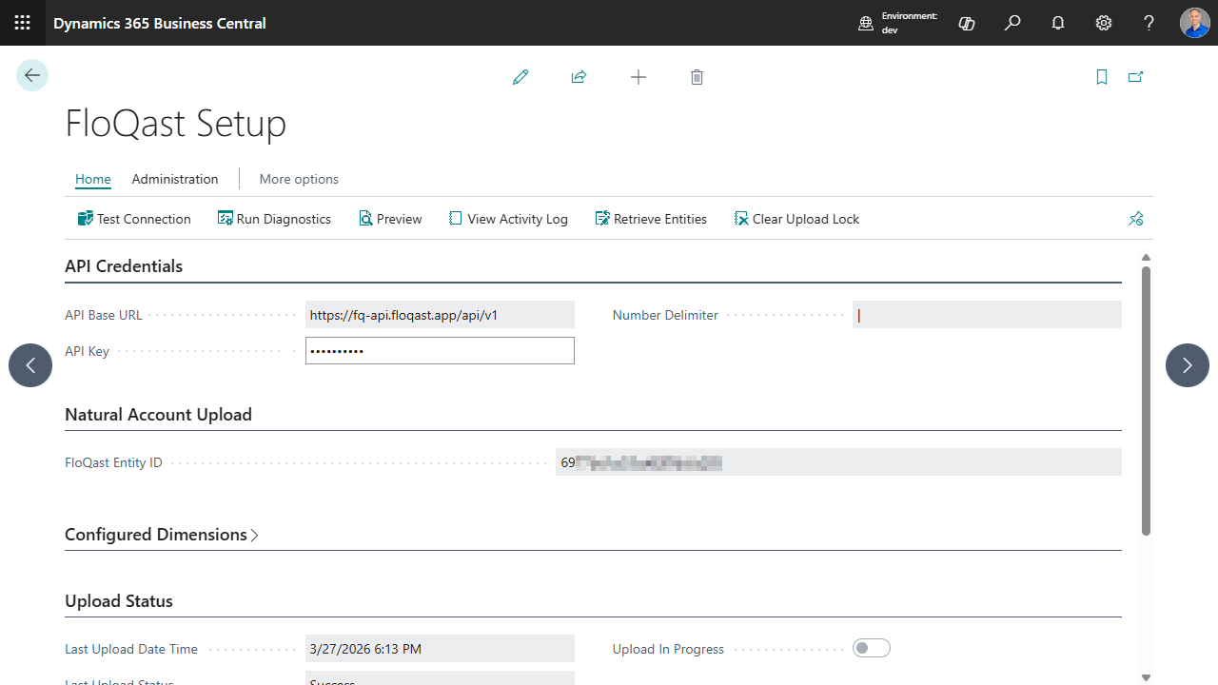Go to next record arrow
The height and width of the screenshot is (685, 1218).
[x=1188, y=365]
